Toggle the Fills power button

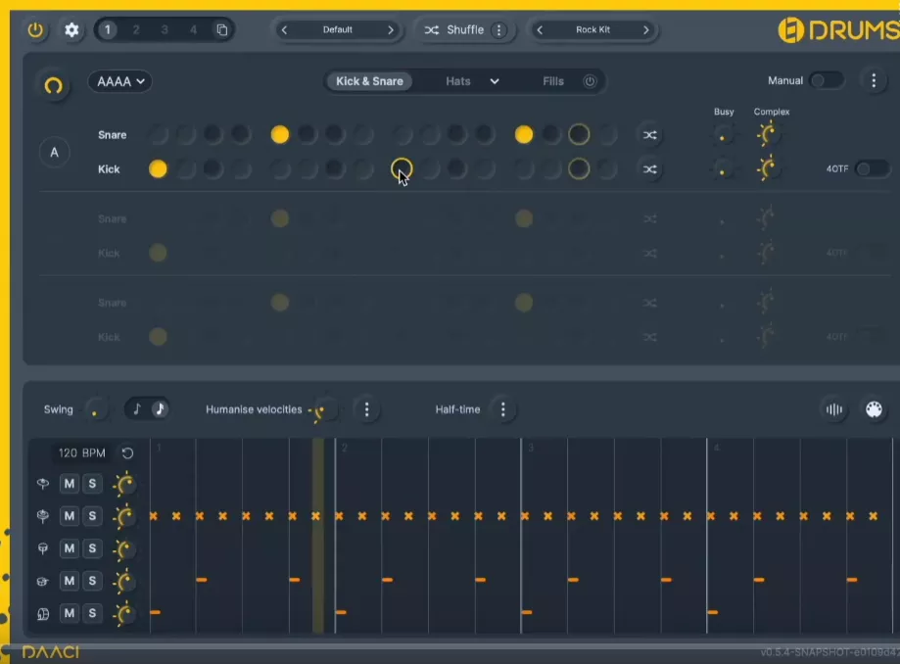(x=590, y=81)
